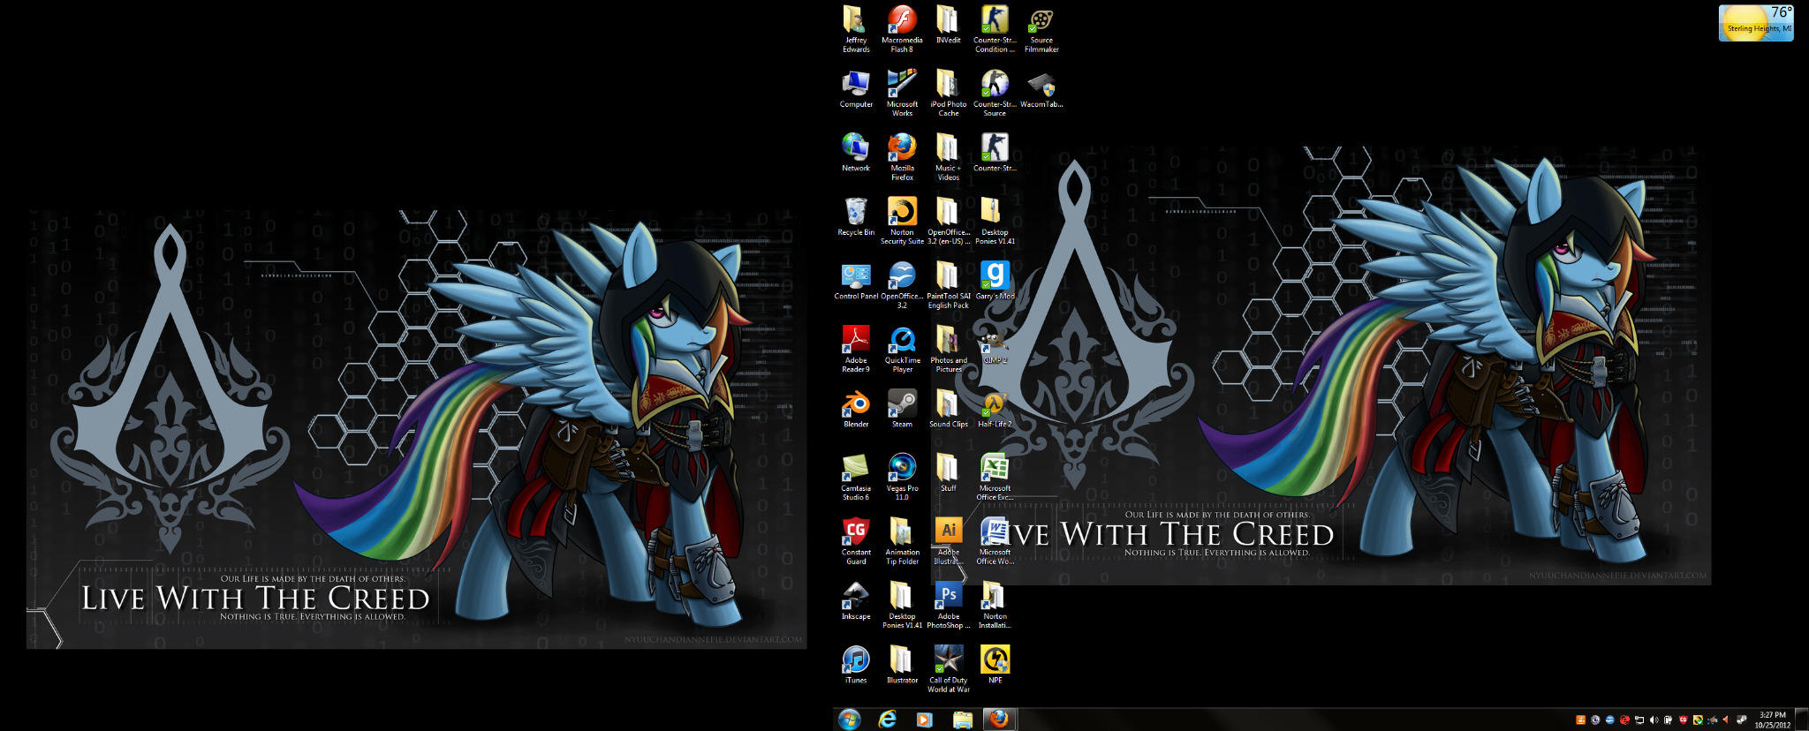Select the Adobe Illustrator shortcut
Screen dimensions: 1809x731
click(x=948, y=541)
